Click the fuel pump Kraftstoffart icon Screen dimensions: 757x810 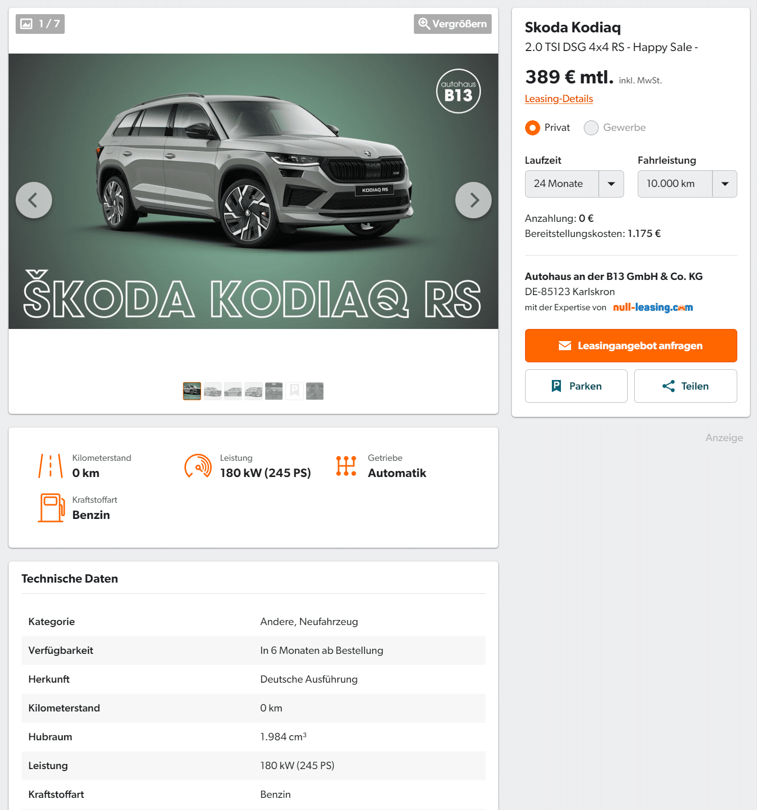[x=51, y=507]
